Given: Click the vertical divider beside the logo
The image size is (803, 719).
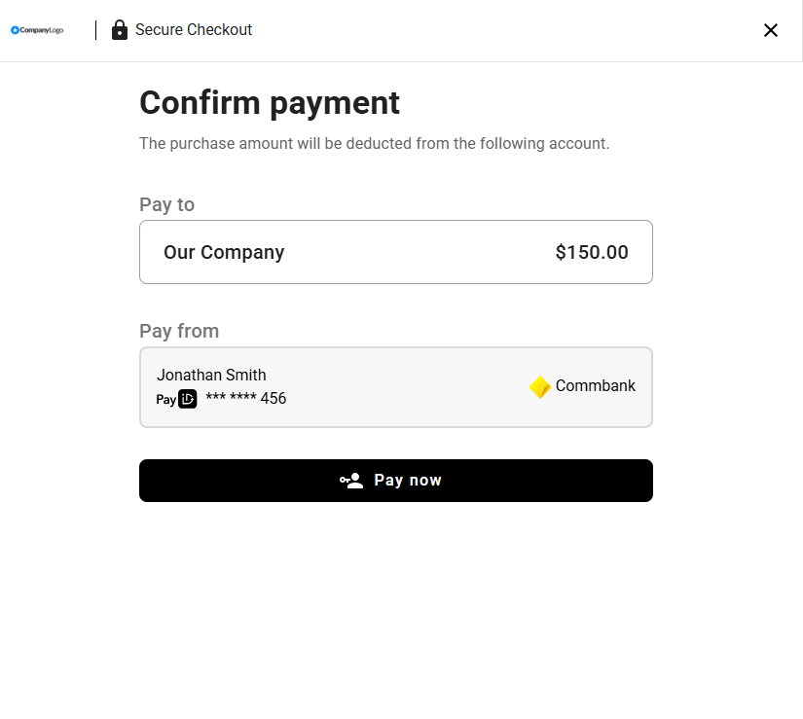Looking at the screenshot, I should [x=95, y=30].
